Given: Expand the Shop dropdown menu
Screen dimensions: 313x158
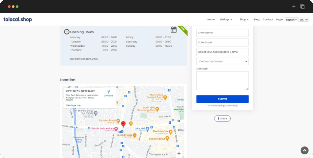Looking at the screenshot, I should tap(244, 19).
